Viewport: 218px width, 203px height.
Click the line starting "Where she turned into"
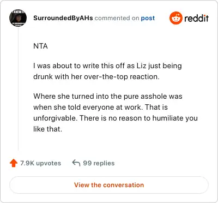click(108, 97)
